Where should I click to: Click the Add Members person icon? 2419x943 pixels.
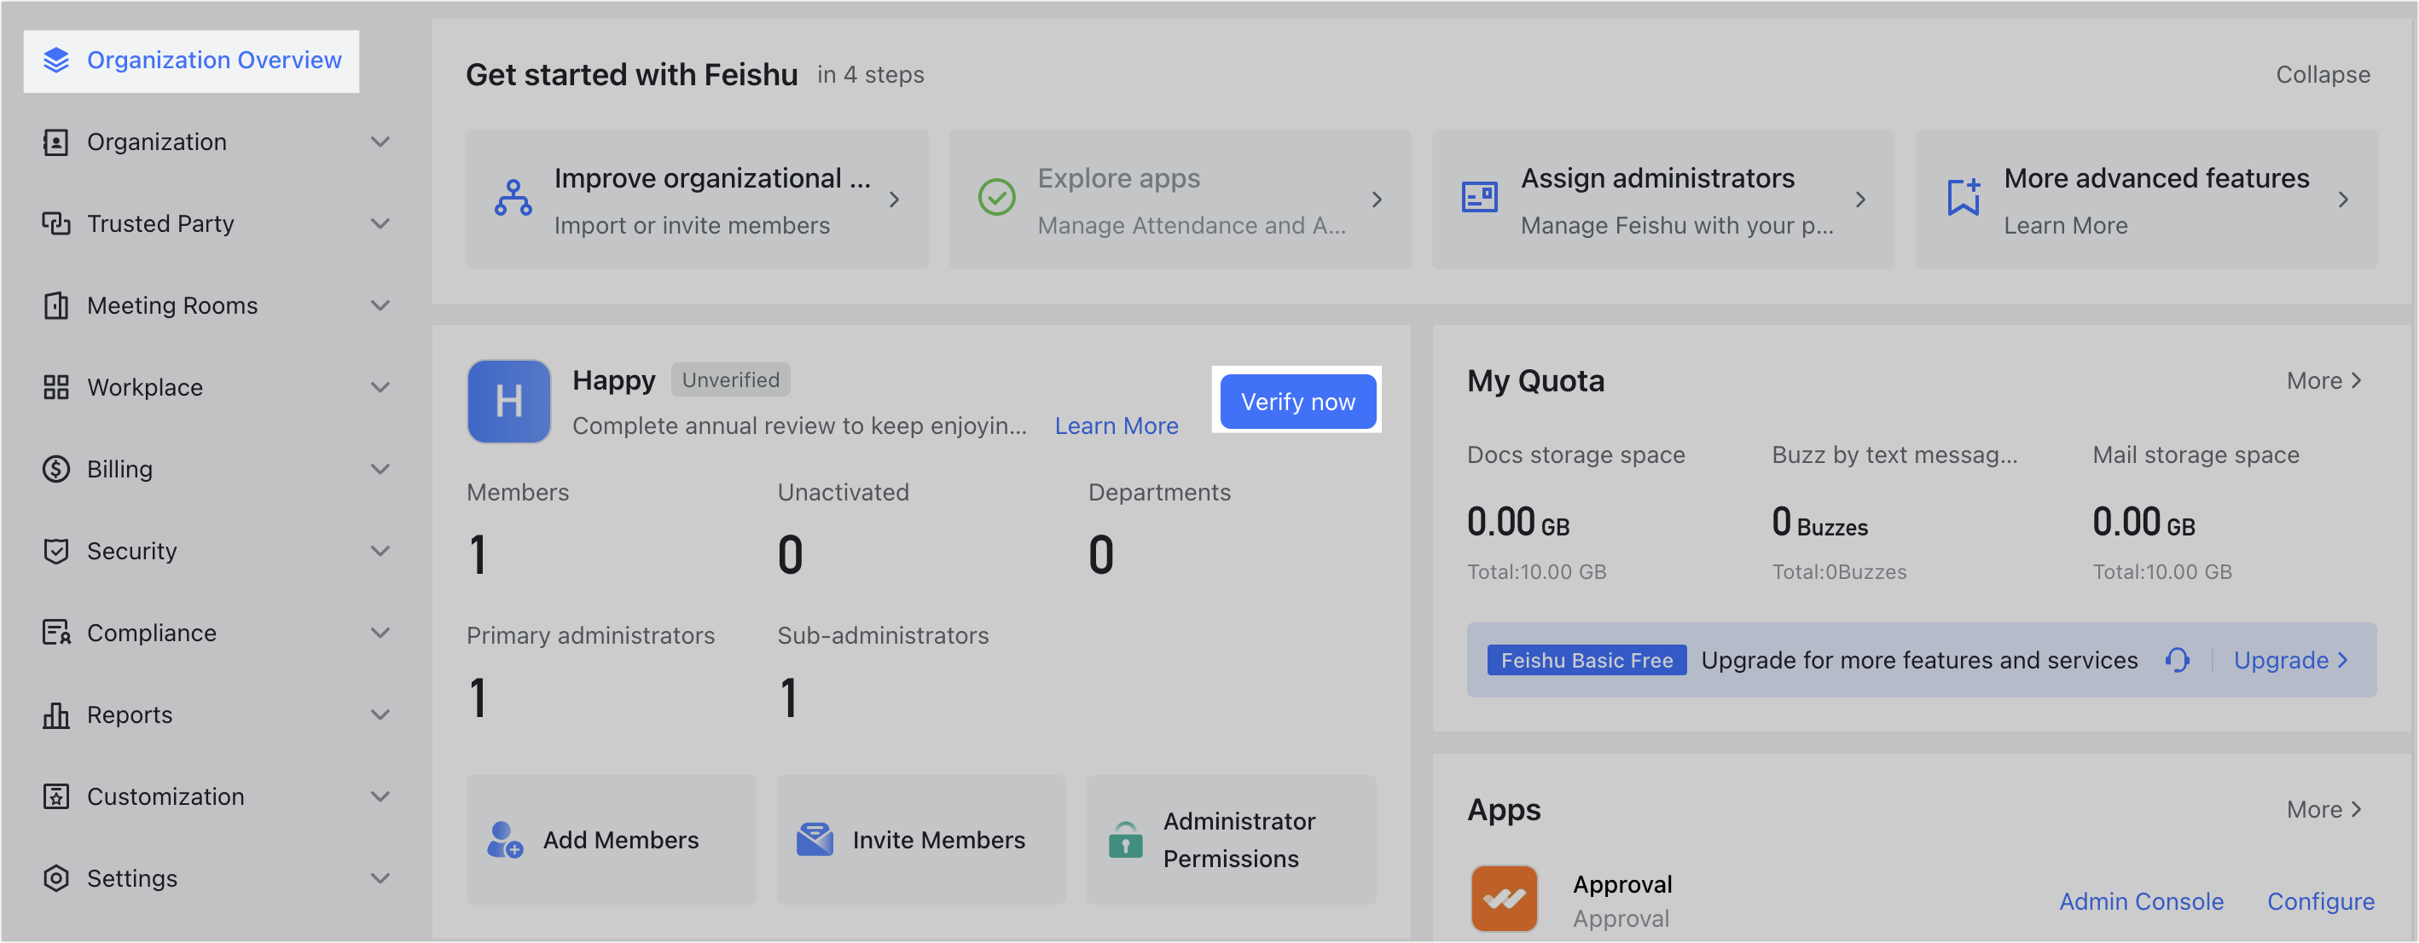[504, 840]
